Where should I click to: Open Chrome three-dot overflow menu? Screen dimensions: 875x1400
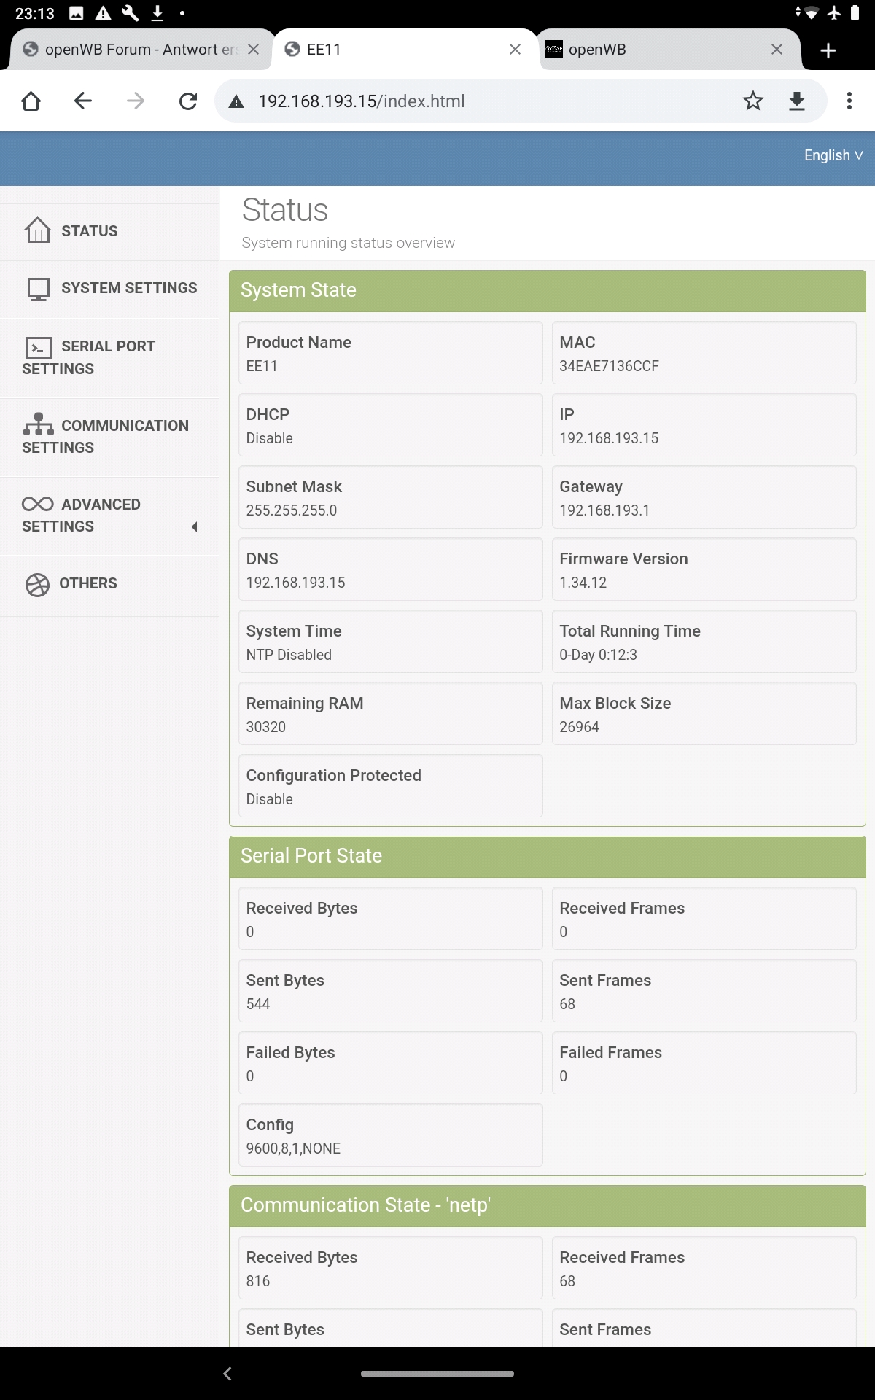click(x=849, y=101)
